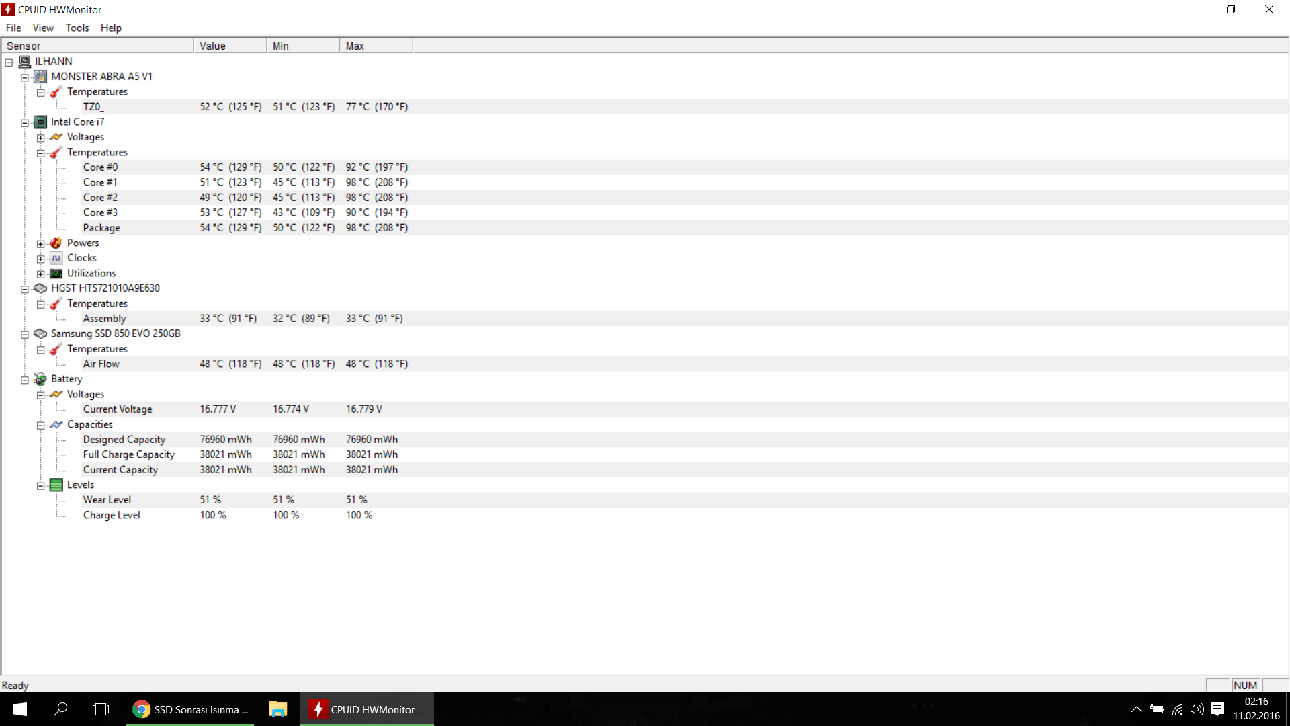The width and height of the screenshot is (1290, 726).
Task: Click the flame icon beside Powers
Action: [x=56, y=243]
